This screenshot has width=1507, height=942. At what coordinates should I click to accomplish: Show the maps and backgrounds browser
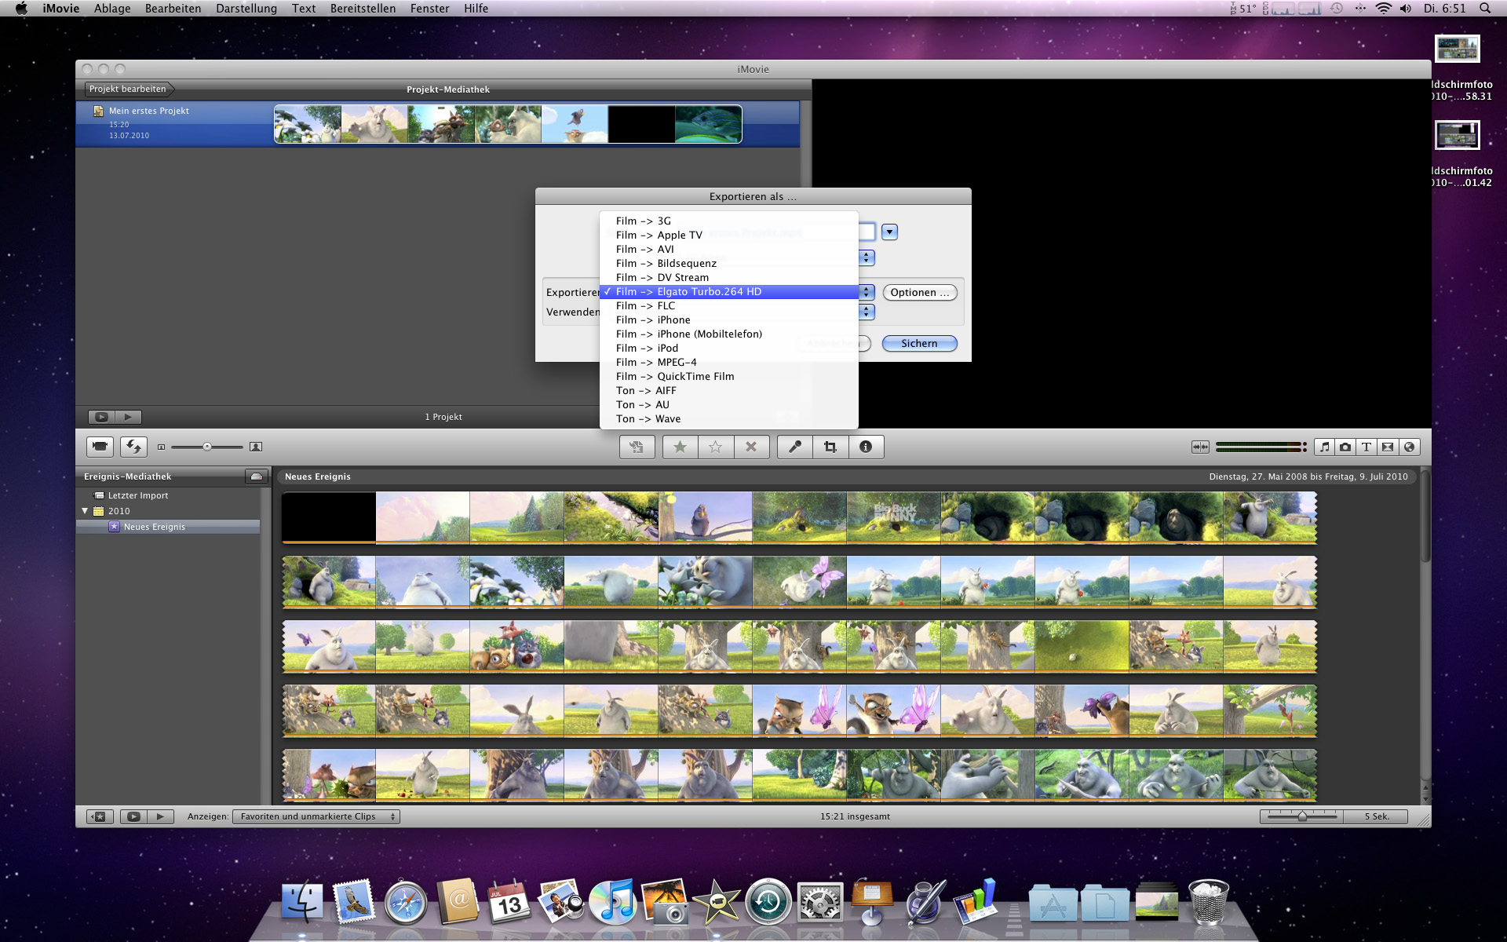(x=1410, y=447)
